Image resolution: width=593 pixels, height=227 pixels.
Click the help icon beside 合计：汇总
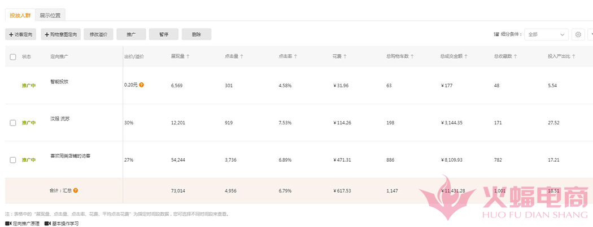click(76, 190)
